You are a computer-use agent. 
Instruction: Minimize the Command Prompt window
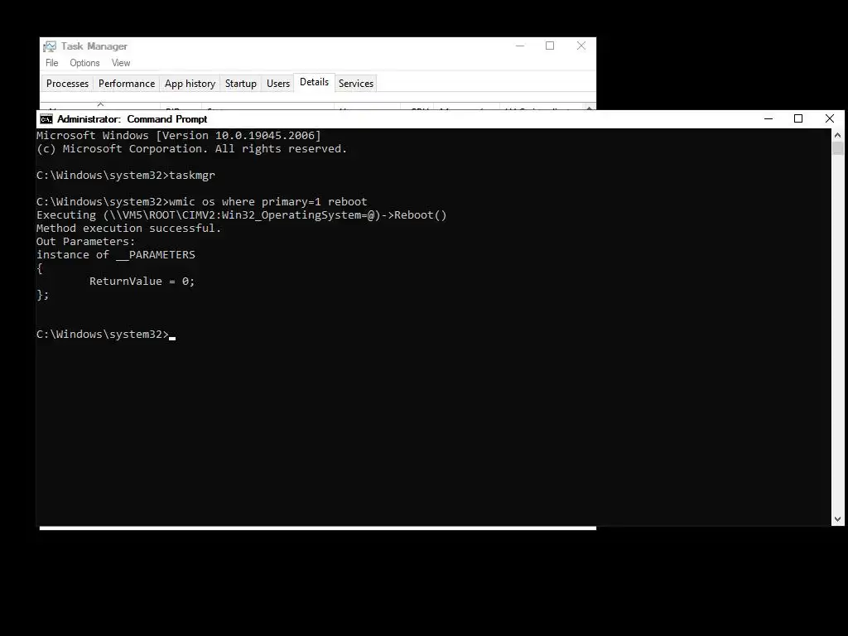(x=768, y=119)
